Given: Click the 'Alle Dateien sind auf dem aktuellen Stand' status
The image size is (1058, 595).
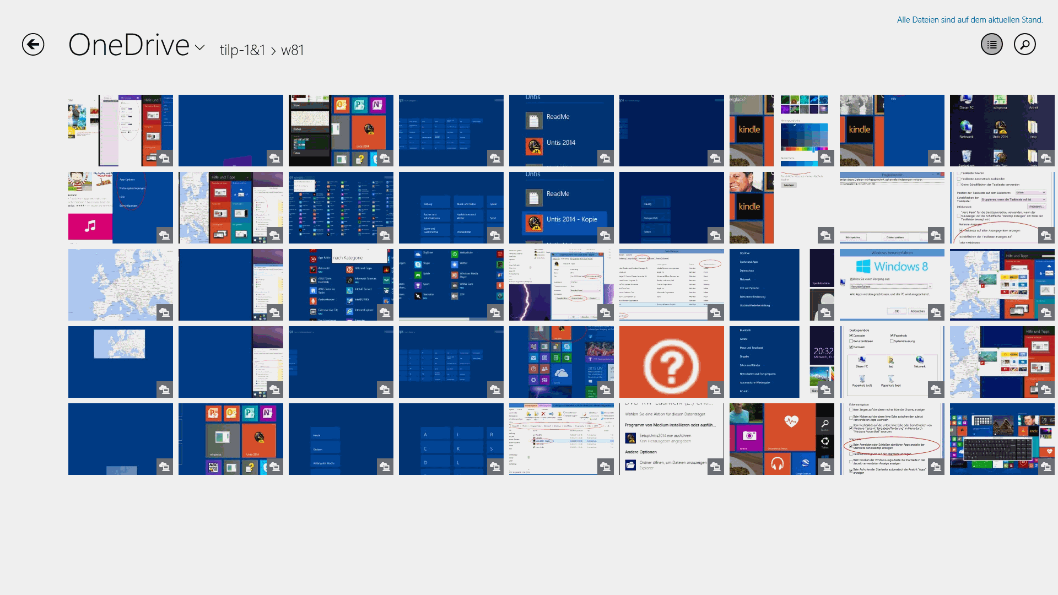Looking at the screenshot, I should click(969, 20).
